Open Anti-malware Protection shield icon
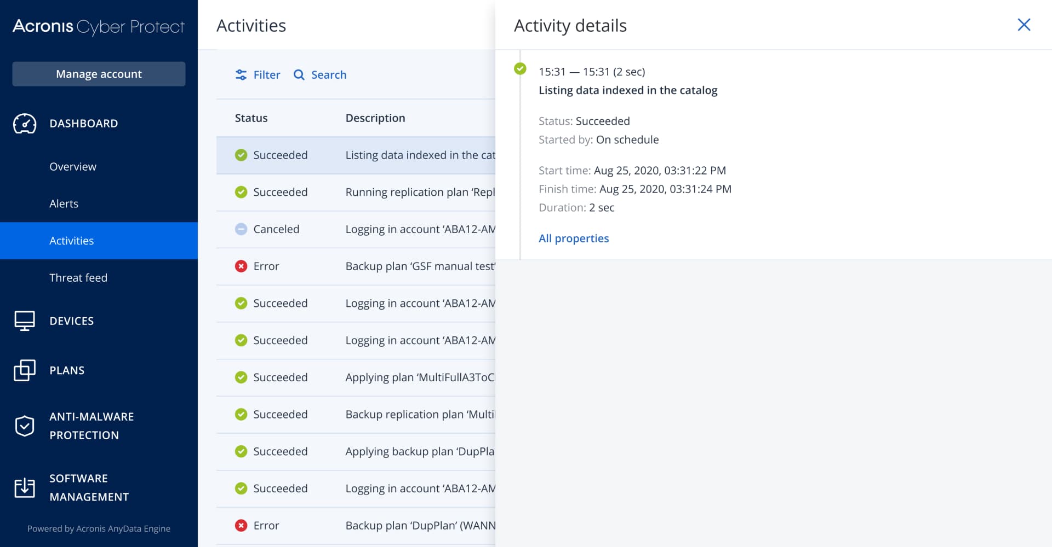1052x547 pixels. click(23, 426)
